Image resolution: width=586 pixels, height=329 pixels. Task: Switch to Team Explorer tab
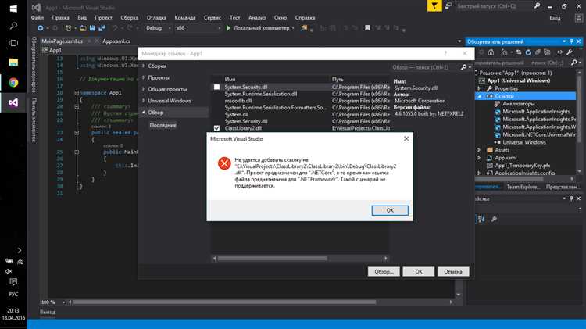pos(523,187)
